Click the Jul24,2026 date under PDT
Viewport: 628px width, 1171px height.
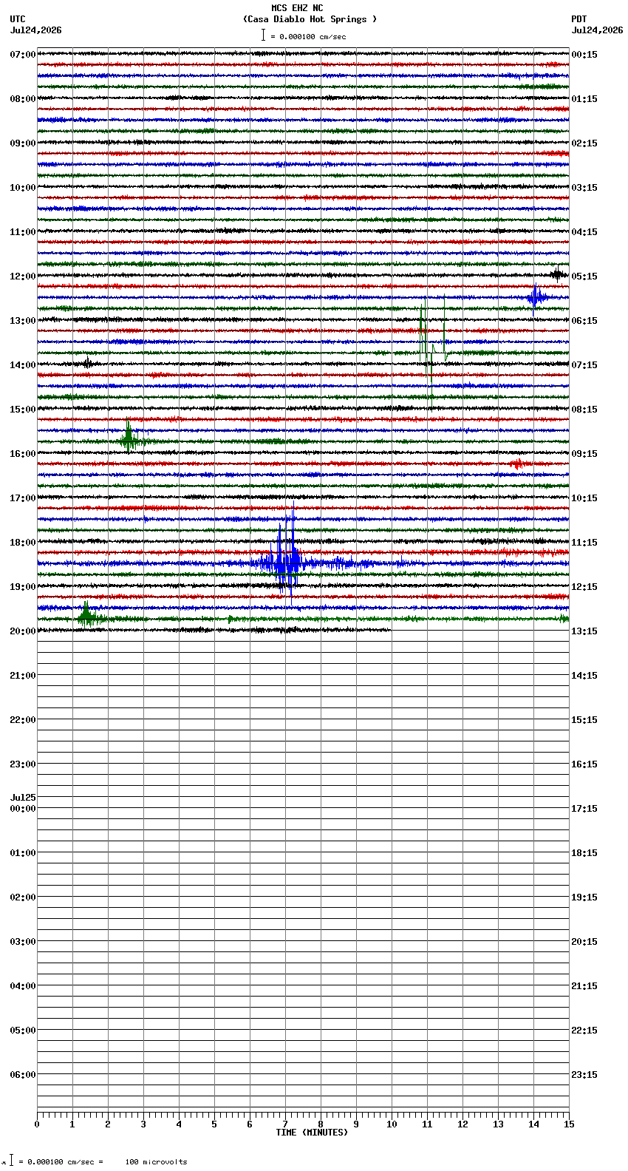point(597,30)
